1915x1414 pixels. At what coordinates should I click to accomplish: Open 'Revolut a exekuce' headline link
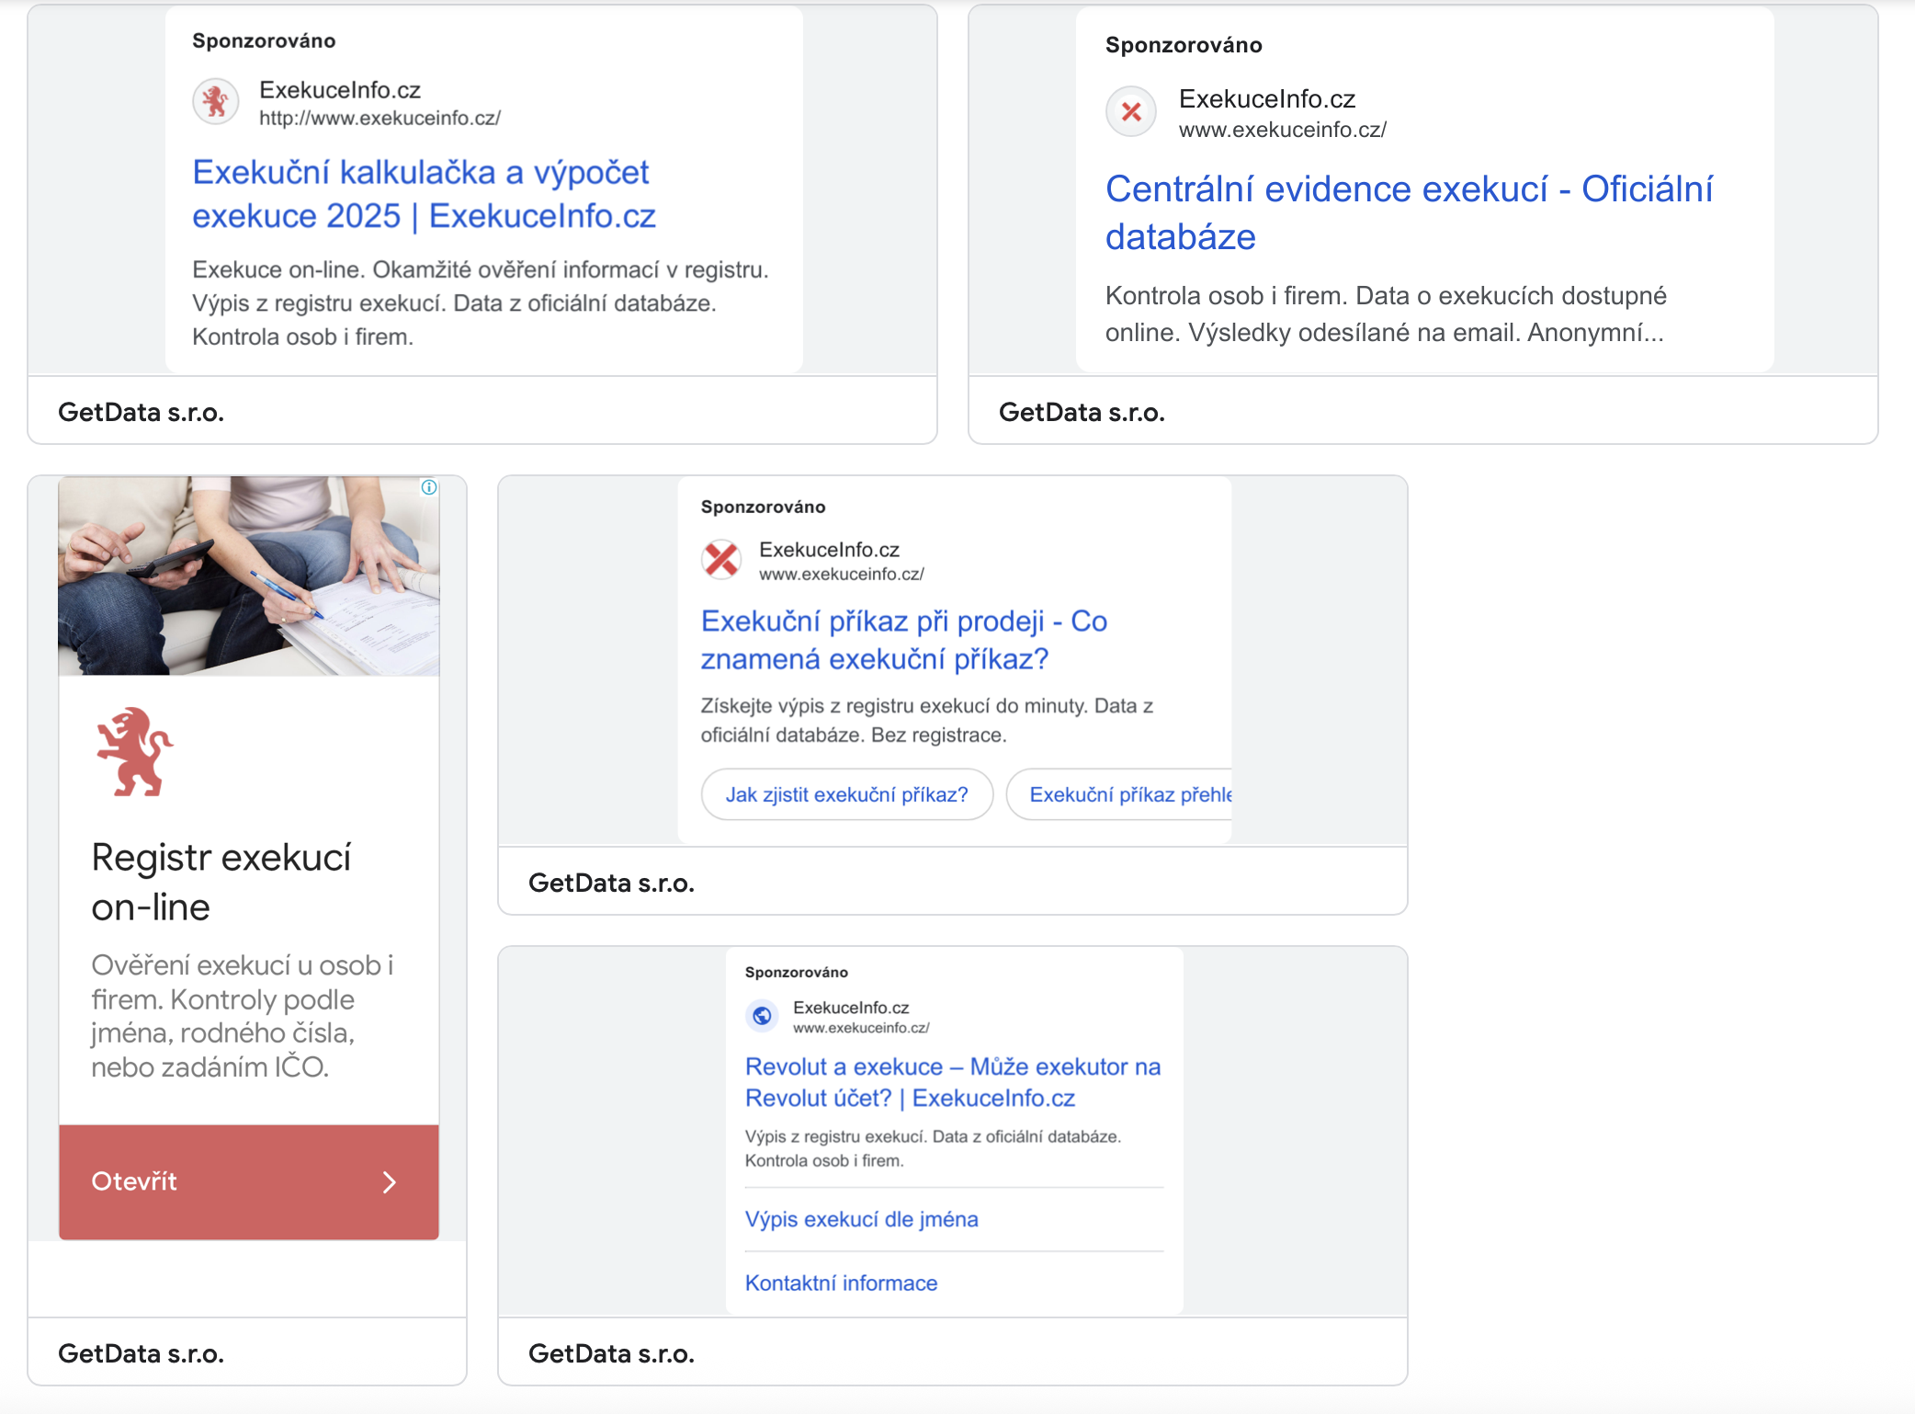click(x=953, y=1082)
